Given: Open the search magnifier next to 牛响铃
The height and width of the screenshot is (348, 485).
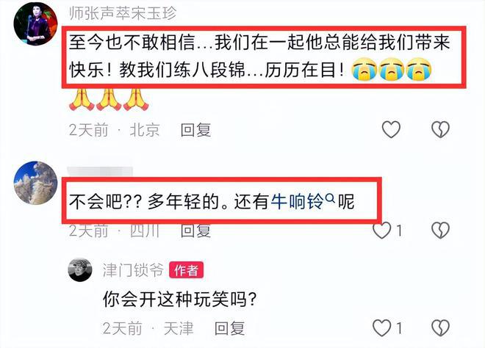Looking at the screenshot, I should (x=331, y=197).
